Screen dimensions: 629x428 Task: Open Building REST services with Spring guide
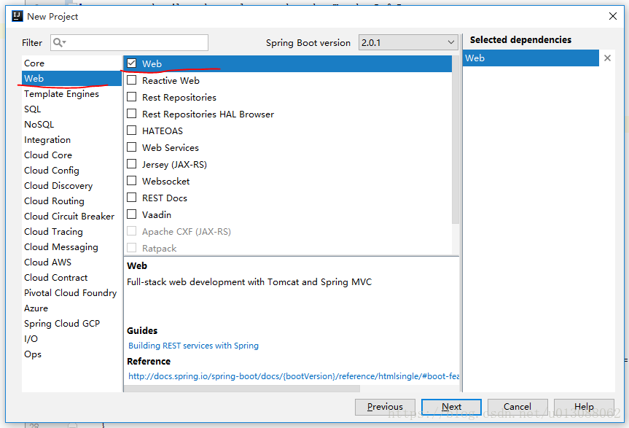pyautogui.click(x=193, y=346)
